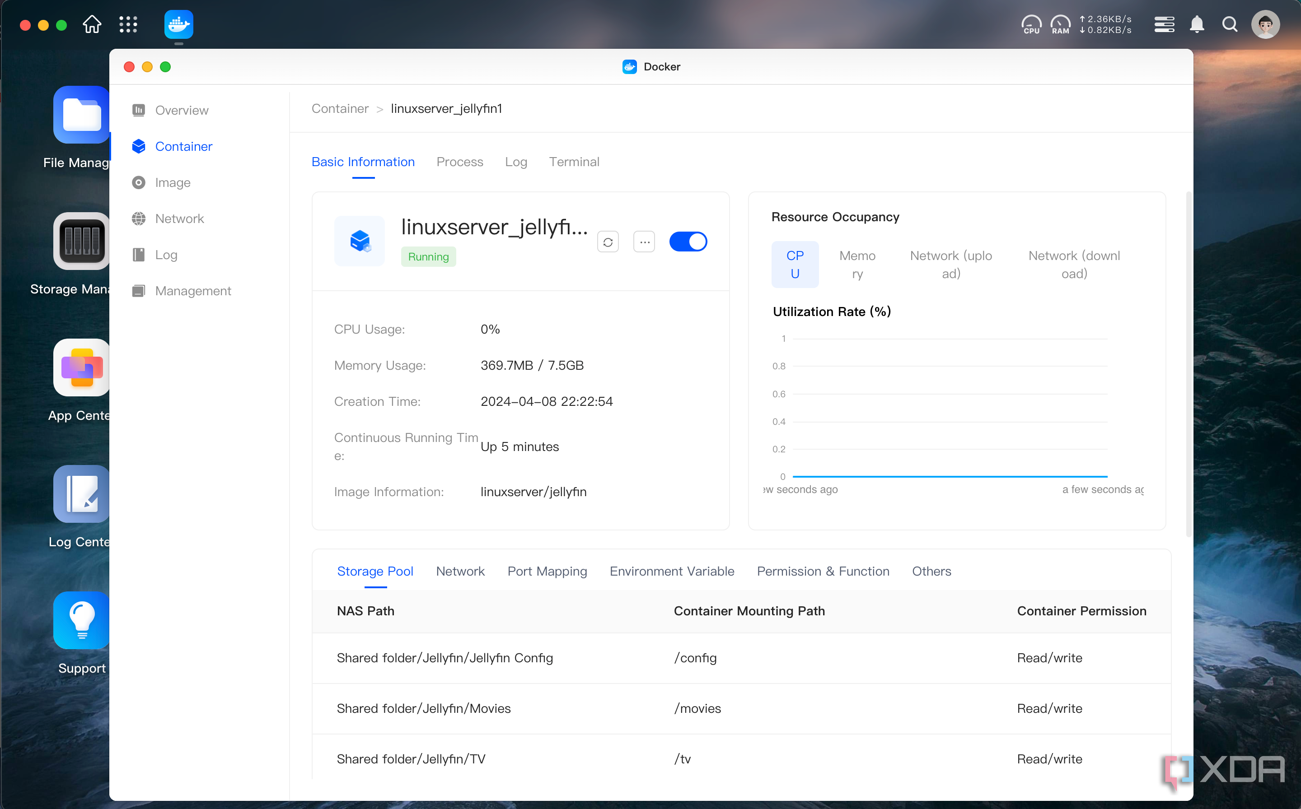Screen dimensions: 1301x809
Task: Select the Network (upload) resource tab
Action: click(x=951, y=264)
